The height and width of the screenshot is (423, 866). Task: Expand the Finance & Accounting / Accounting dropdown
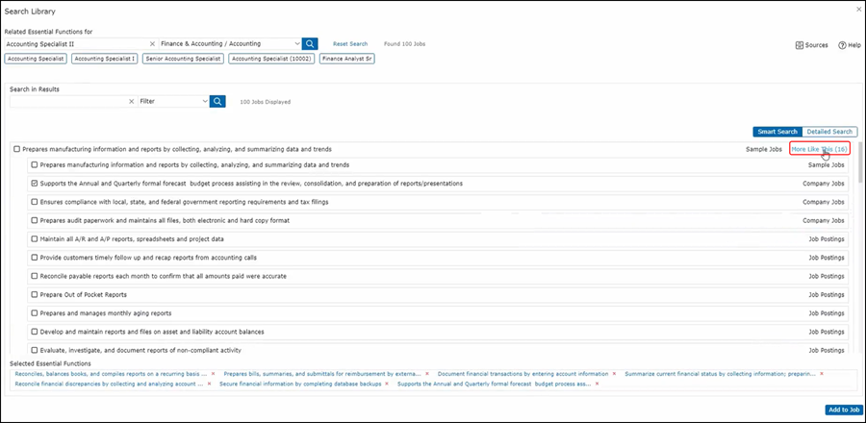[296, 44]
